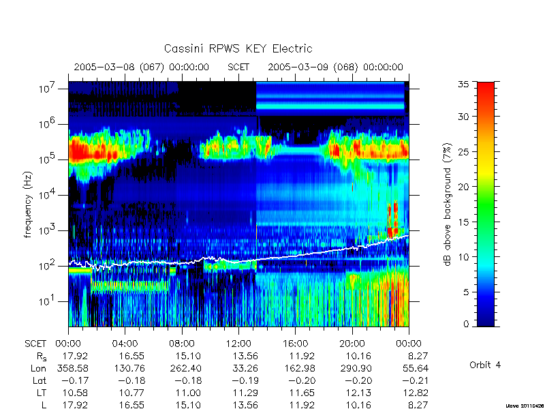The height and width of the screenshot is (409, 545).
Task: Click the "16:00" time tick label
Action: (x=295, y=344)
